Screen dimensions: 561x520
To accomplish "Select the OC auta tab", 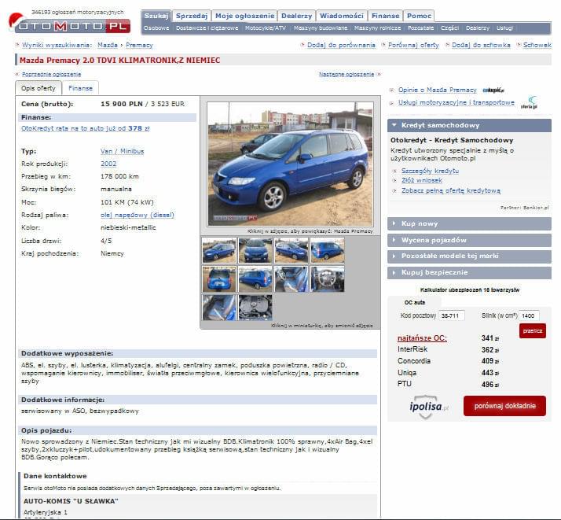I will point(415,302).
